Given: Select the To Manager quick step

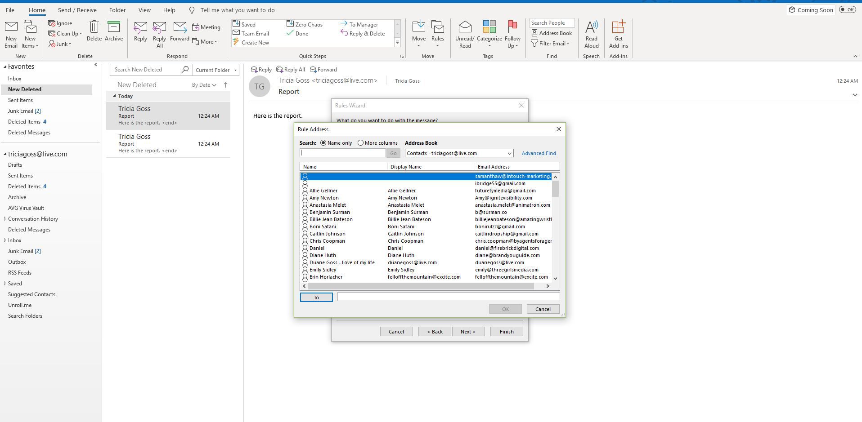Looking at the screenshot, I should pos(359,24).
